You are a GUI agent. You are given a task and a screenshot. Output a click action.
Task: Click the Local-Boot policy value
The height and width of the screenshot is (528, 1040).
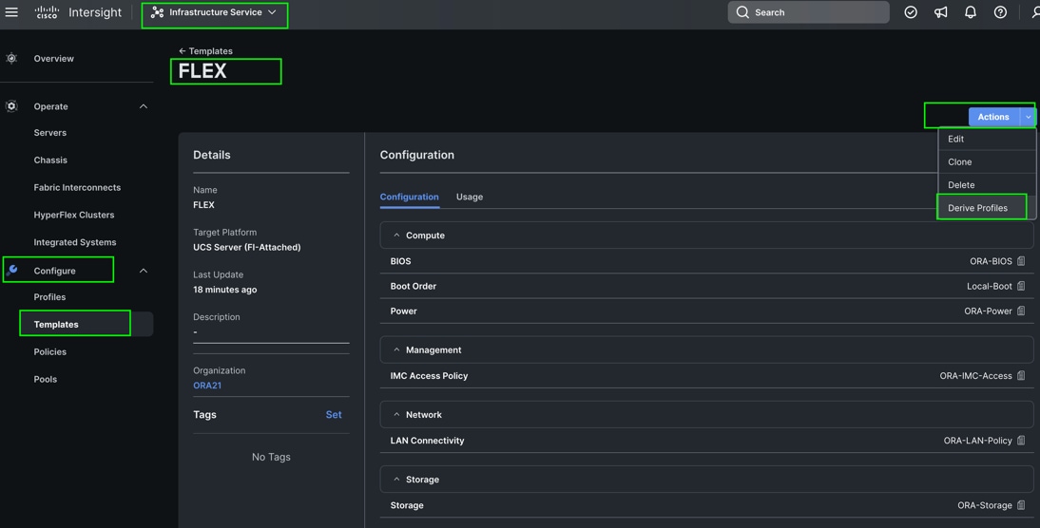coord(990,286)
